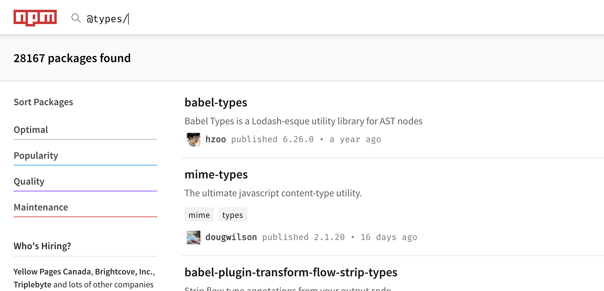Open the mime-types package
Viewport: 604px width, 291px height.
216,175
